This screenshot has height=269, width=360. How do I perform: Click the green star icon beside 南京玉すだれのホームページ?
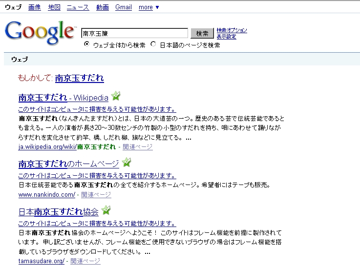coord(127,162)
